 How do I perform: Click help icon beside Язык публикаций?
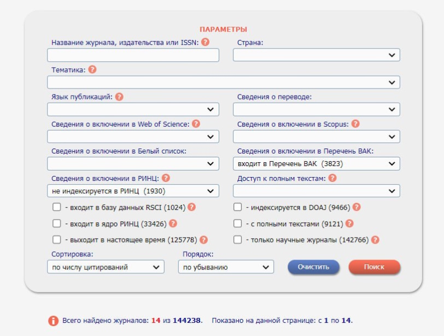[119, 97]
